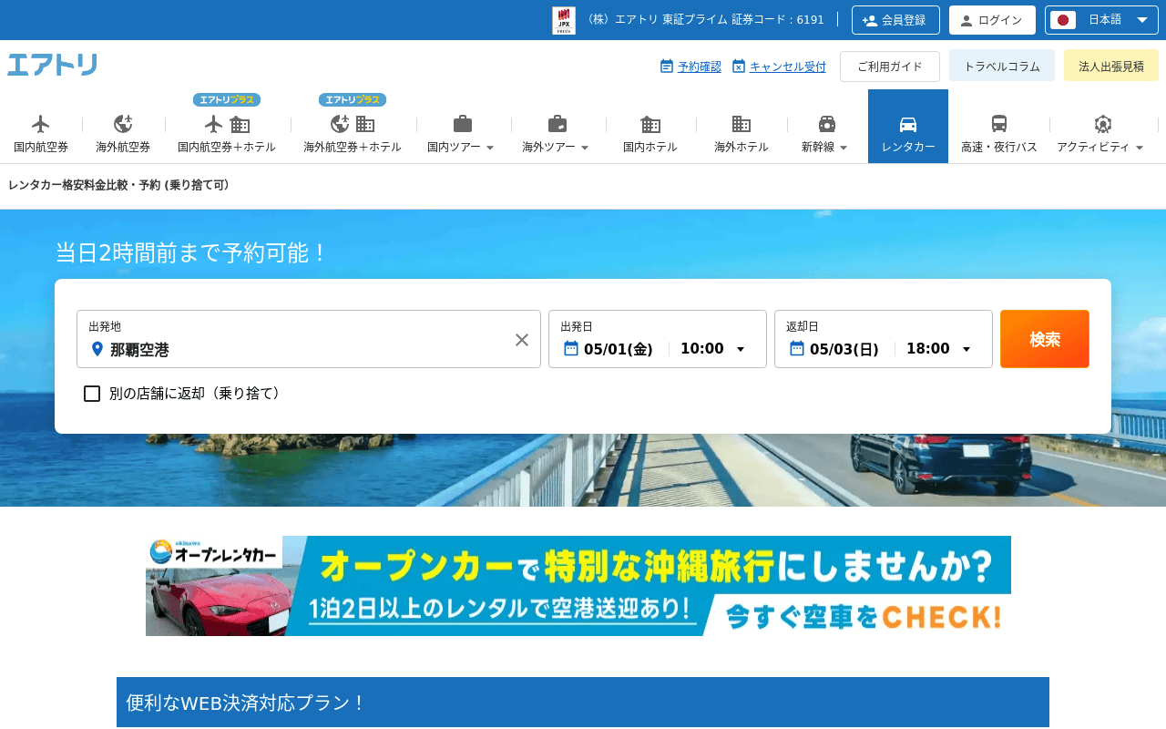Click the 便利なWEB決済対応プラン！ heading
Viewport: 1166px width, 729px height.
[x=246, y=703]
